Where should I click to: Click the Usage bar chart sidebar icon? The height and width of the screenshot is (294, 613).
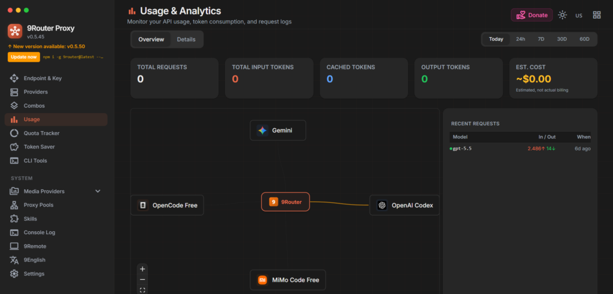tap(14, 119)
